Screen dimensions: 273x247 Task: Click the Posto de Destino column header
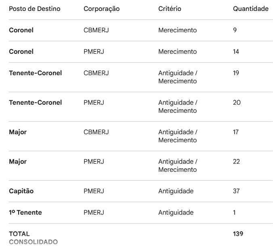click(34, 8)
